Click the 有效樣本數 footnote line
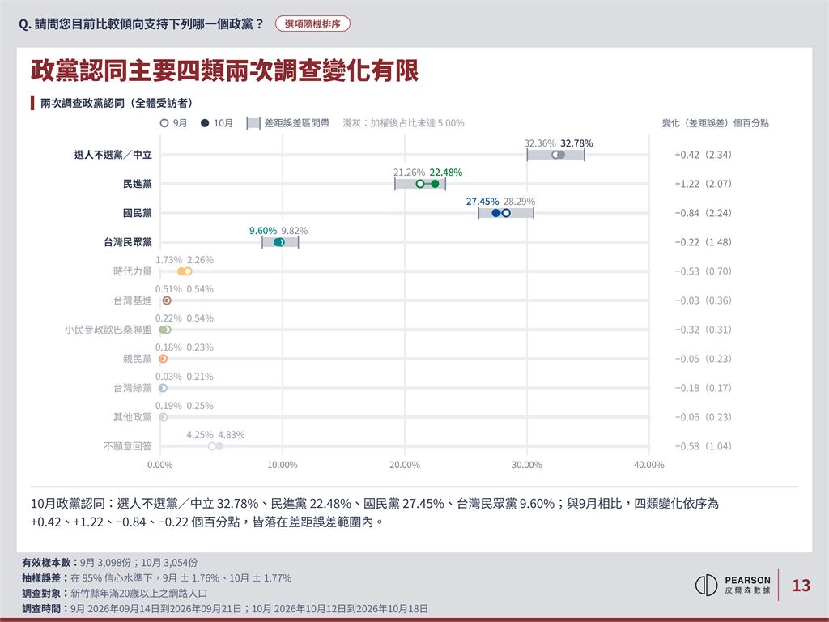The width and height of the screenshot is (829, 622). tap(110, 563)
